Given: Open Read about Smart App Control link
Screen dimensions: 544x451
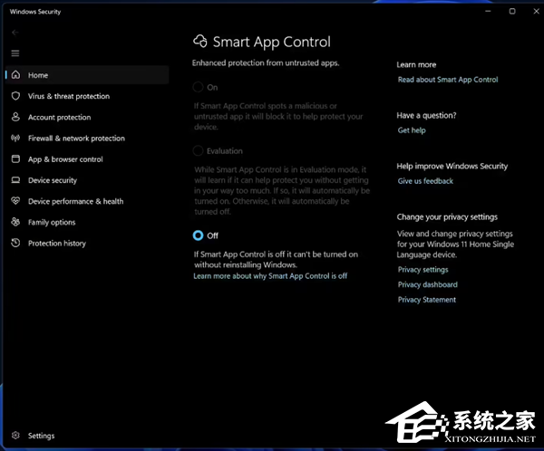Looking at the screenshot, I should pos(448,80).
